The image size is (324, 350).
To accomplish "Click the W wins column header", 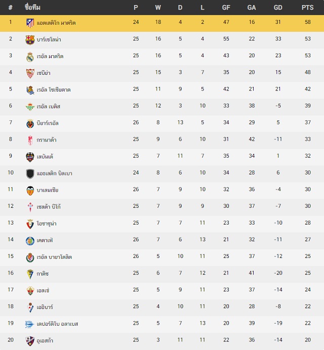I will 158,8.
